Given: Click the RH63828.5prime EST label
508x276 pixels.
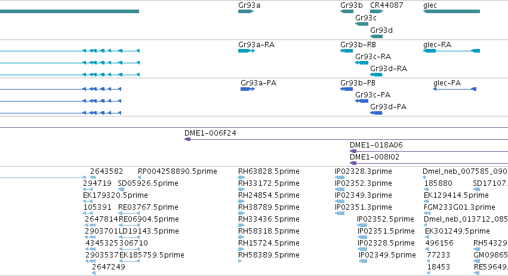Looking at the screenshot, I should tap(269, 171).
